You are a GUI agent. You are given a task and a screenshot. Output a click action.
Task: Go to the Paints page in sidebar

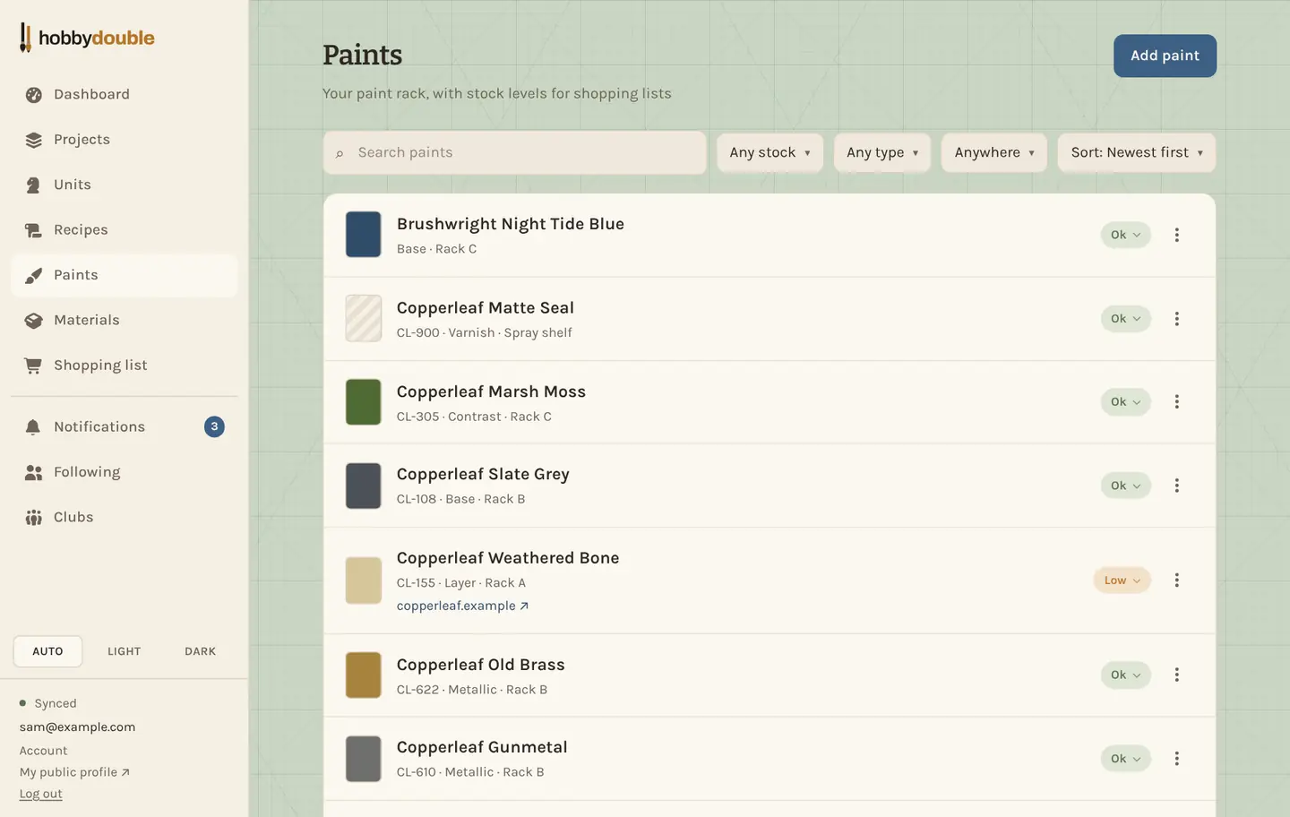(125, 275)
